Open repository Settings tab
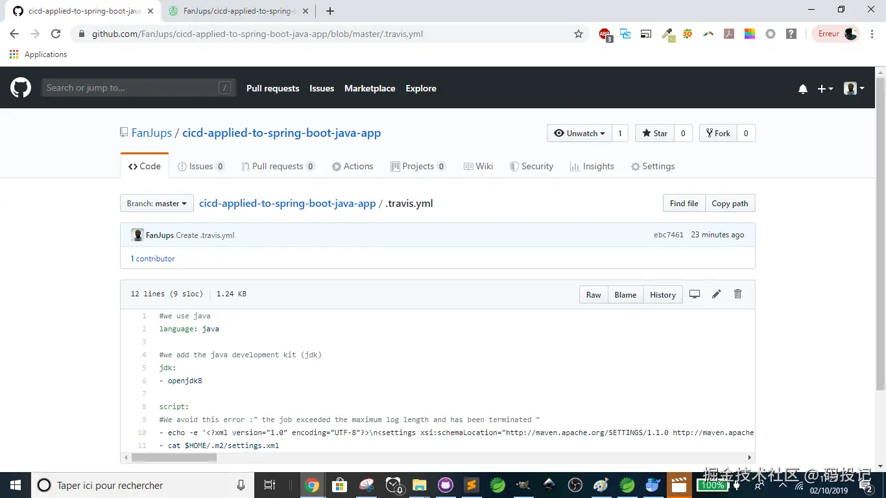 click(x=653, y=166)
